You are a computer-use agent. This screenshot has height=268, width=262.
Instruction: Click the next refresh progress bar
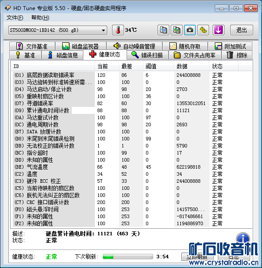coord(128,257)
